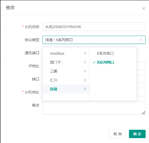
Task: Click the 修改 dialog title
Action: (11, 8)
